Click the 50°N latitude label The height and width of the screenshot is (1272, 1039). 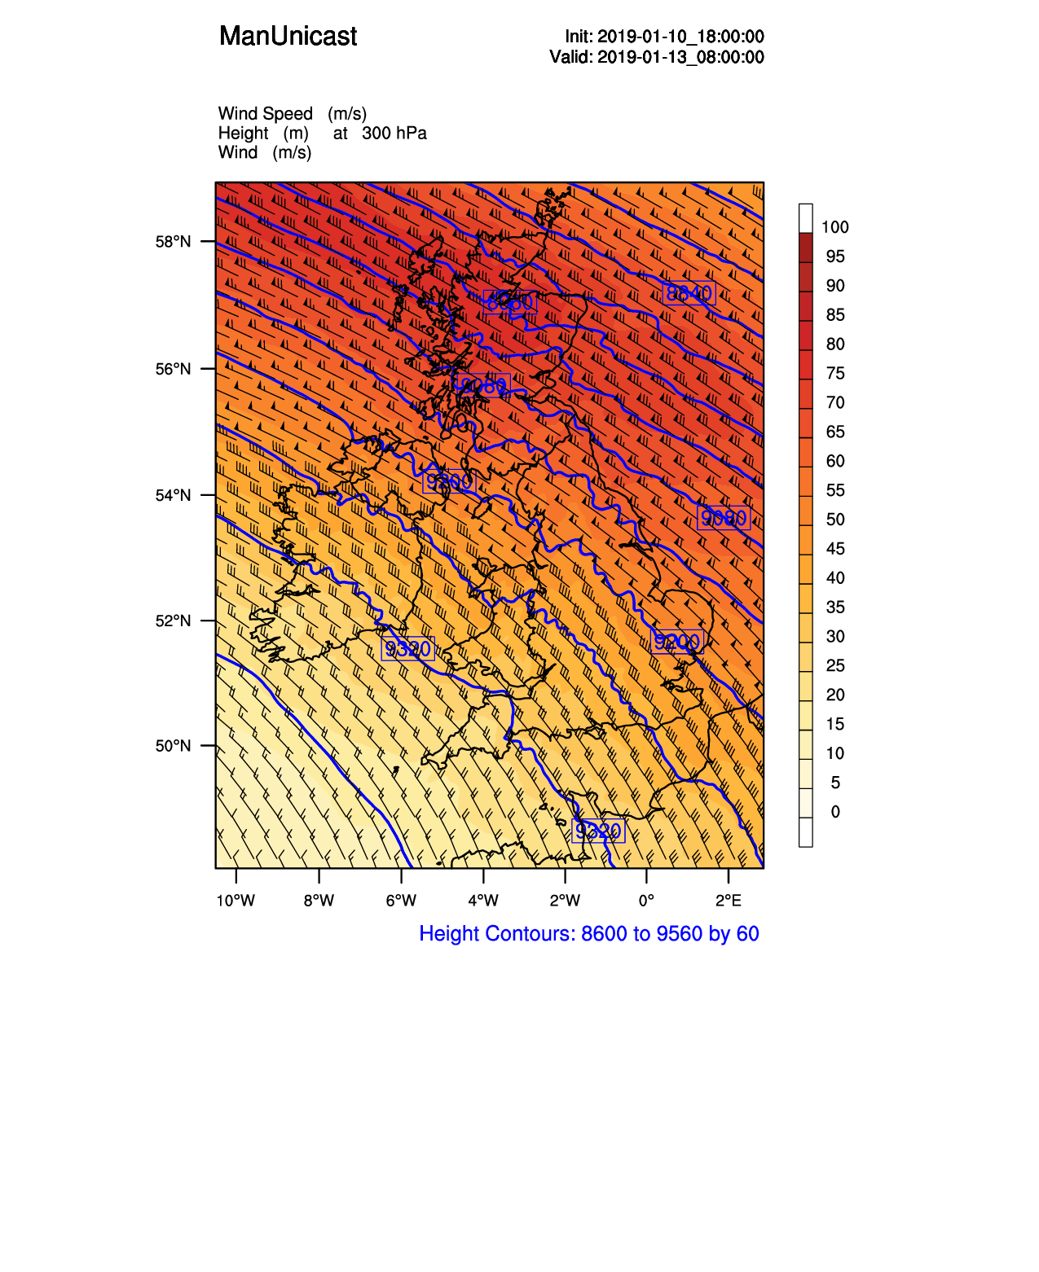[x=174, y=746]
